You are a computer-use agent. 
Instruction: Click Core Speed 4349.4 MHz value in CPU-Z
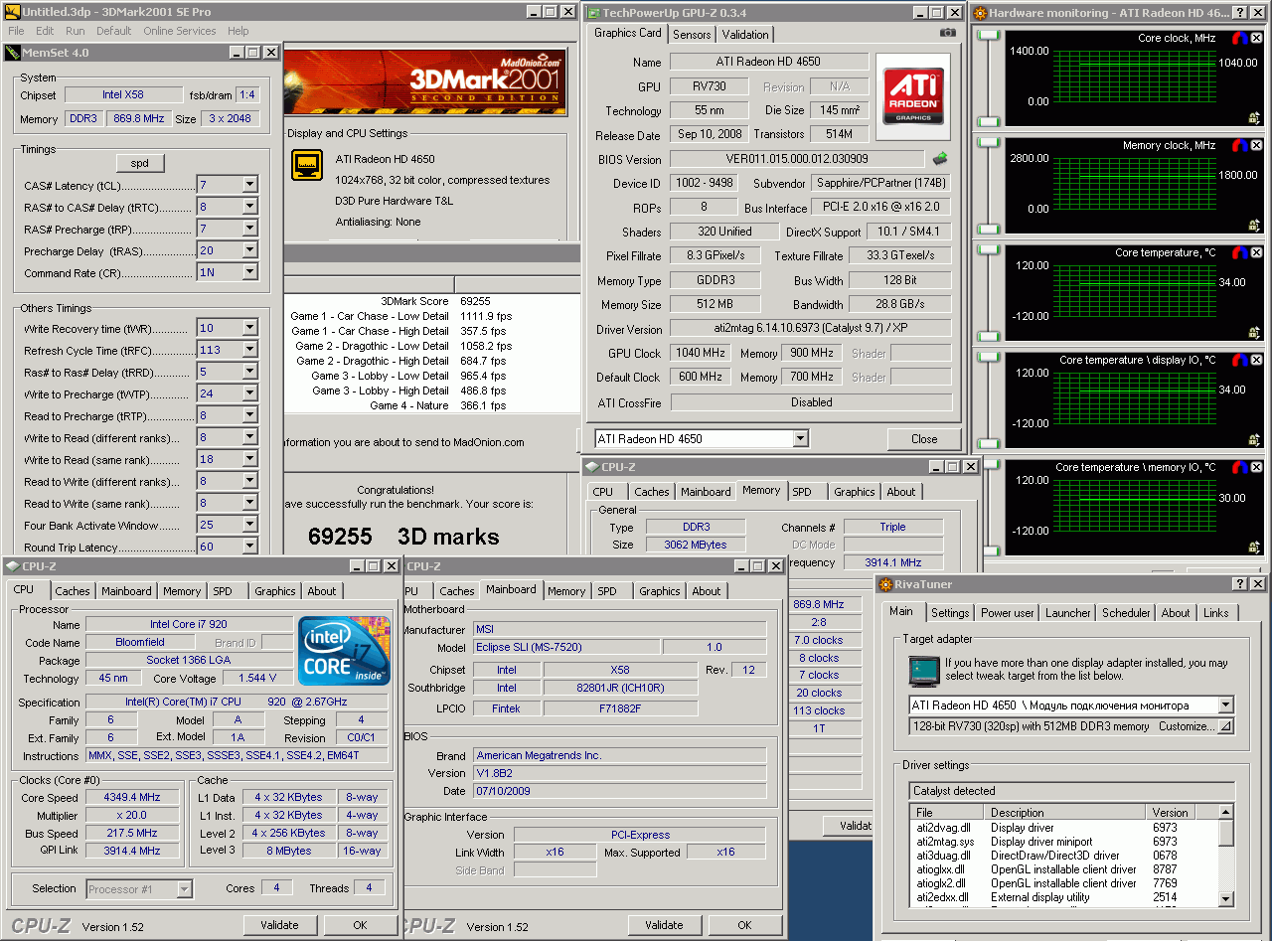(x=132, y=797)
